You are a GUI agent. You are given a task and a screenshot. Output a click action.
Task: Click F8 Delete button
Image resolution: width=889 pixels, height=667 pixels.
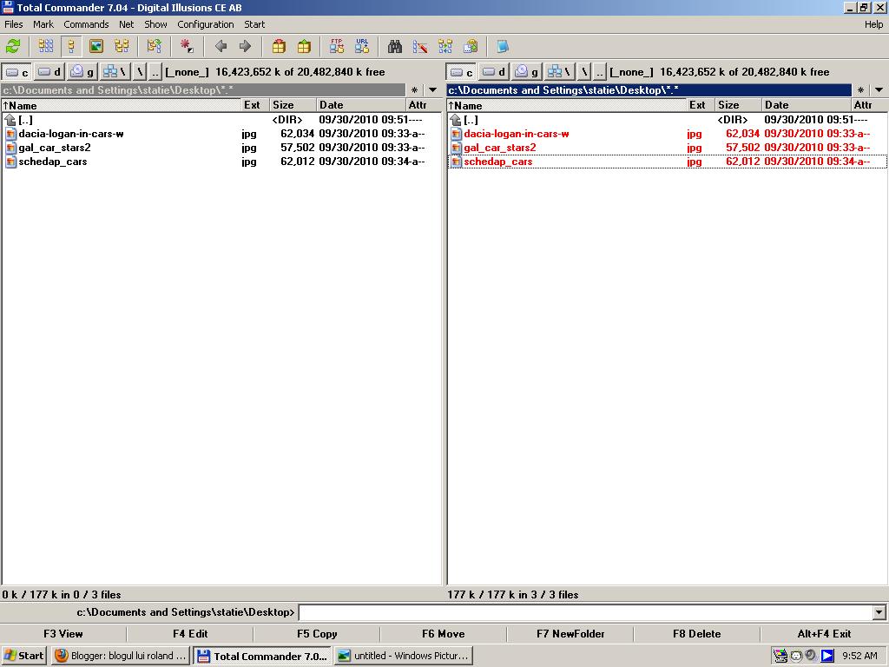click(697, 633)
